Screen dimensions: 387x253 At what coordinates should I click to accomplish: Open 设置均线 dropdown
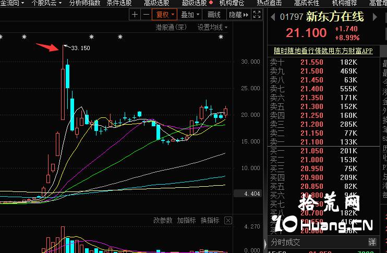[x=212, y=27]
